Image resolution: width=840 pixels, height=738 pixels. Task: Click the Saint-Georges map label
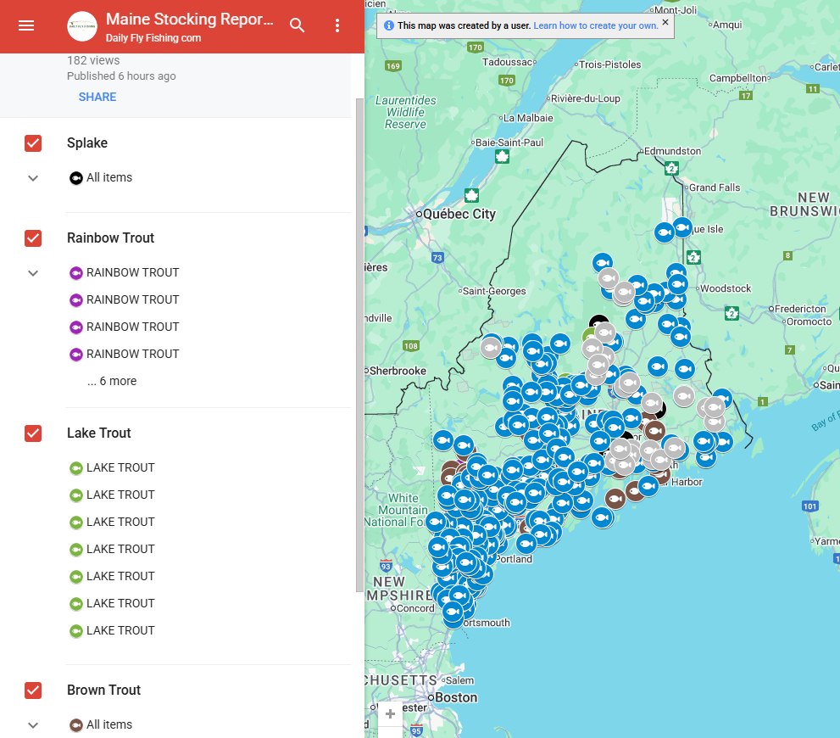click(494, 291)
